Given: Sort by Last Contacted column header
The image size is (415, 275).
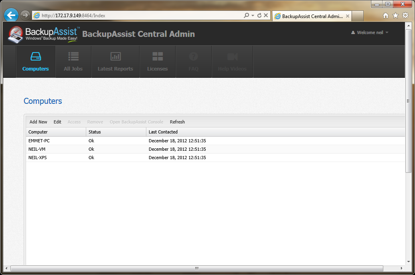Looking at the screenshot, I should click(x=275, y=132).
